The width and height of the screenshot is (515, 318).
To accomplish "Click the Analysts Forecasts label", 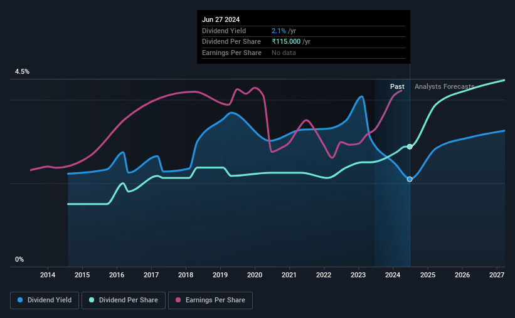I will (444, 86).
